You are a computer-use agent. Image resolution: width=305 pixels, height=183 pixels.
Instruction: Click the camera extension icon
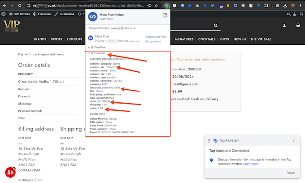[x=197, y=5]
